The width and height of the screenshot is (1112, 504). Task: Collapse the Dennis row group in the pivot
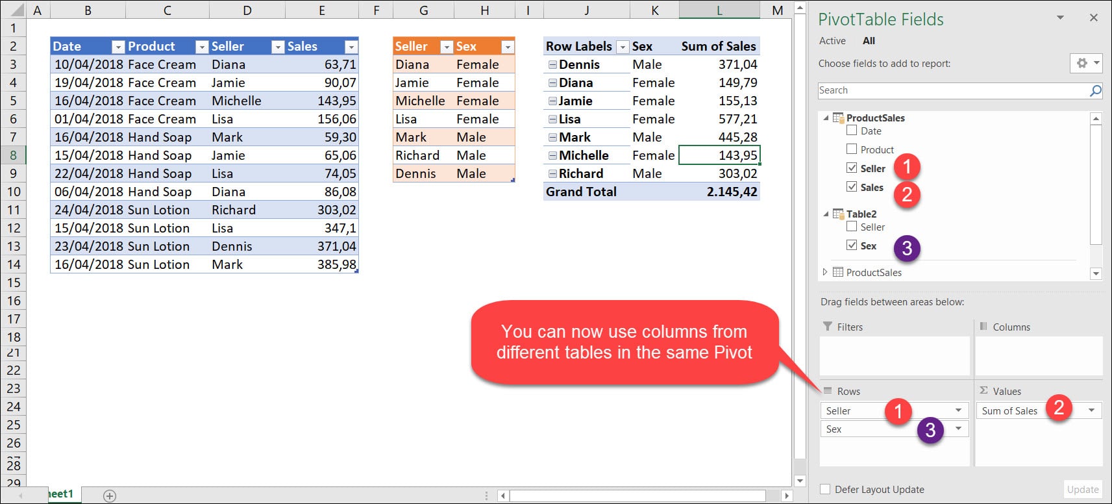(x=552, y=65)
